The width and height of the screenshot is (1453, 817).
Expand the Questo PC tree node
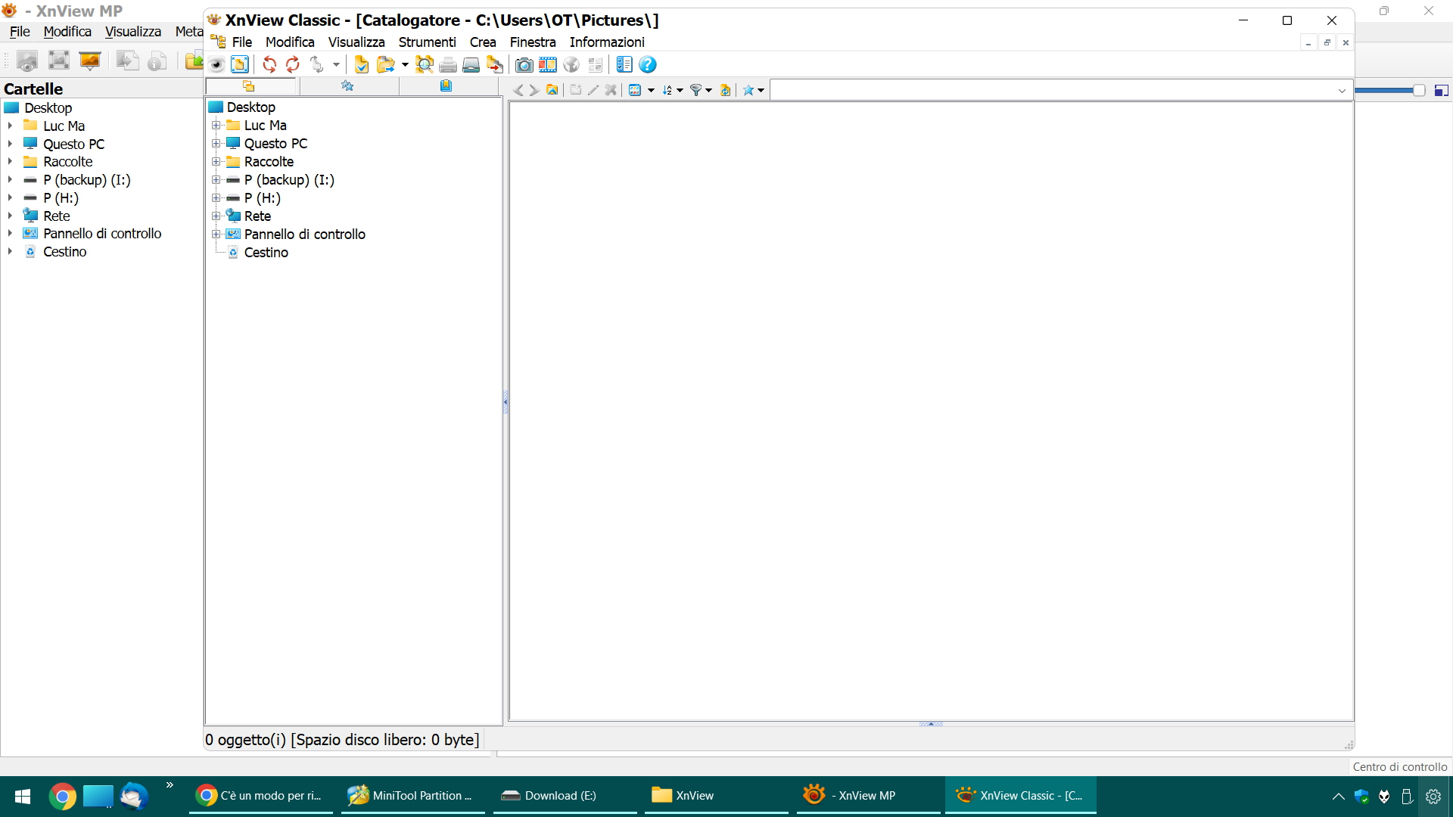[x=216, y=144]
